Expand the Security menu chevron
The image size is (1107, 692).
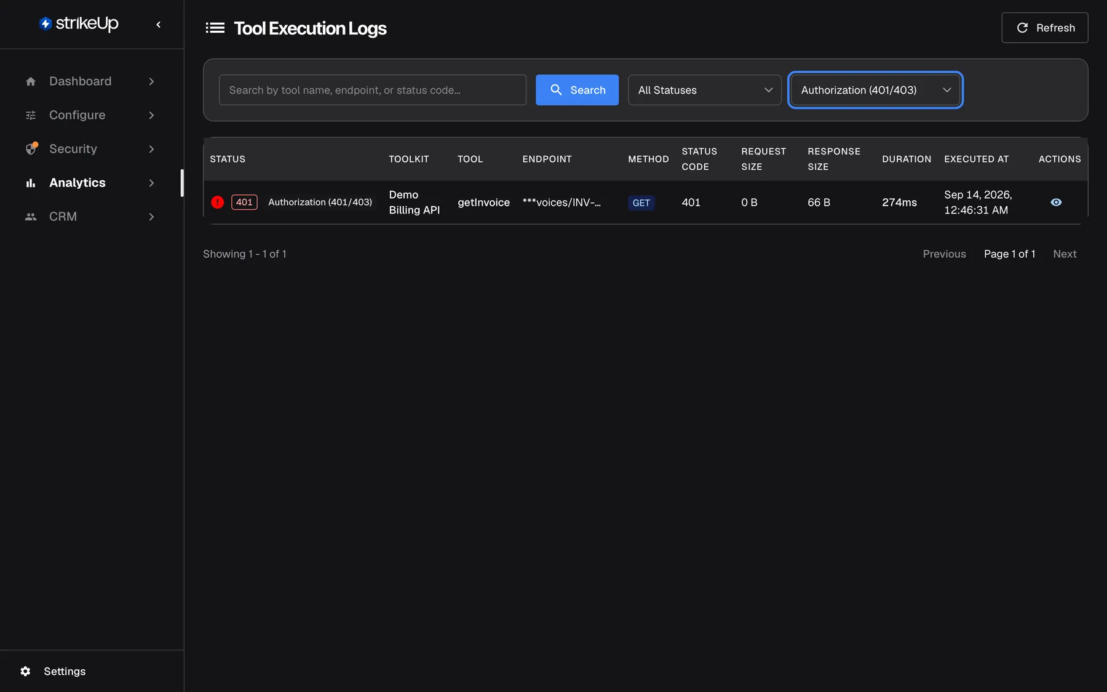[151, 149]
